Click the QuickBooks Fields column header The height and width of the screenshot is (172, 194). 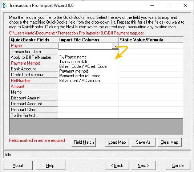click(x=34, y=40)
